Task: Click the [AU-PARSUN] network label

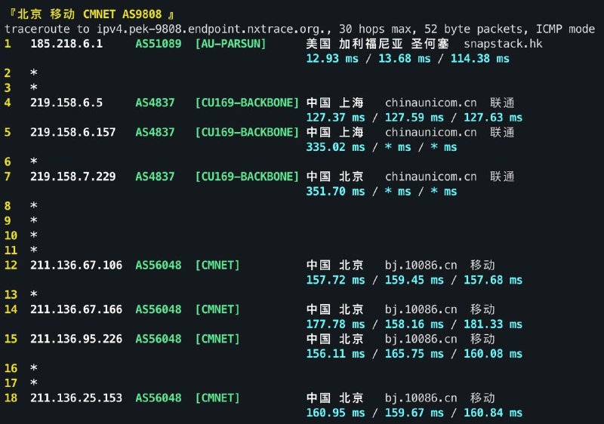Action: [230, 44]
